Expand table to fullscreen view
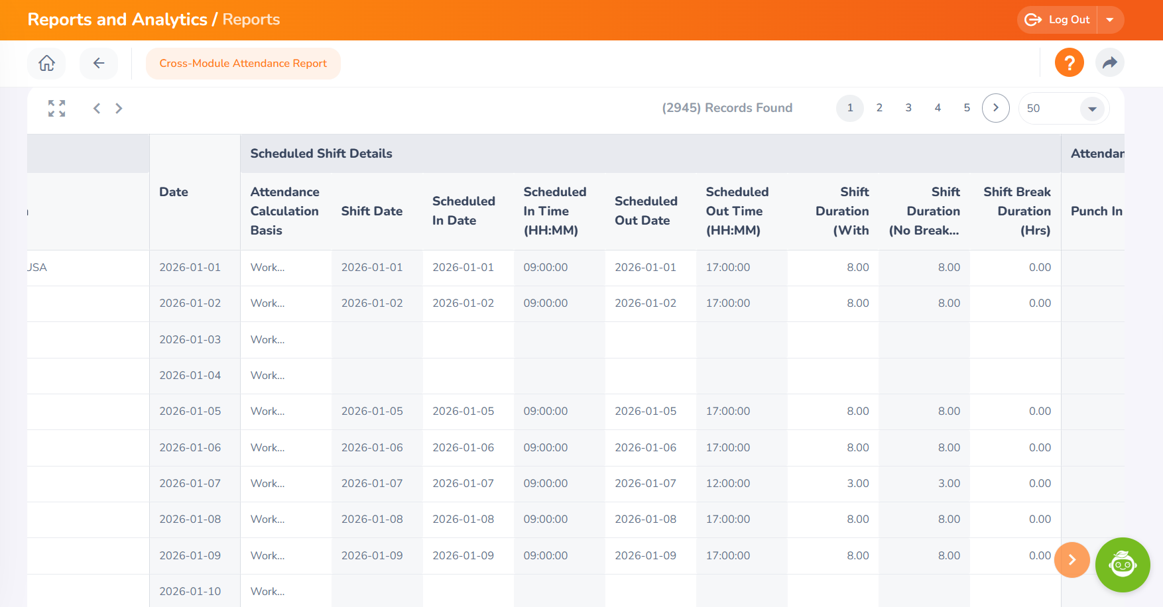This screenshot has height=607, width=1163. tap(57, 108)
